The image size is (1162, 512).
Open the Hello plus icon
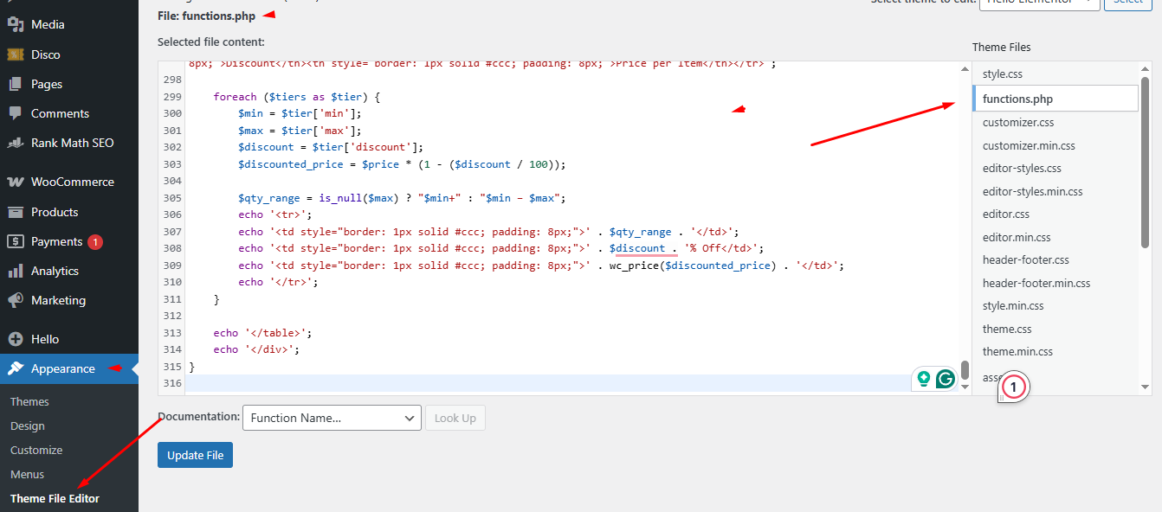[x=15, y=339]
